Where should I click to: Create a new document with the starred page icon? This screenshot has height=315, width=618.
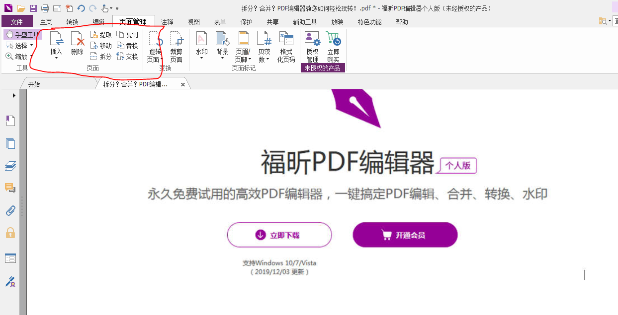69,8
